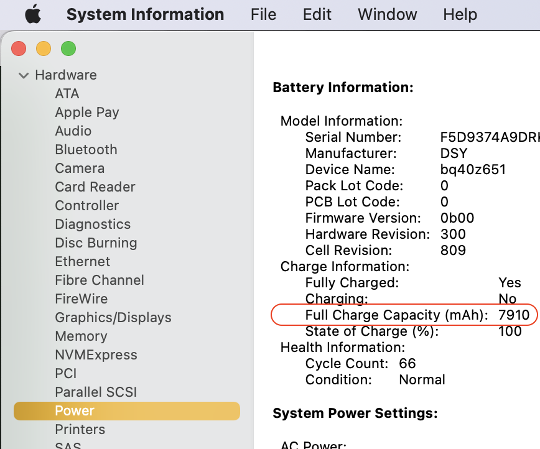Viewport: 540px width, 449px height.
Task: Select the highlighted Power item
Action: (x=127, y=411)
